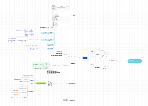Click the green integral formula table image

coord(41,66)
